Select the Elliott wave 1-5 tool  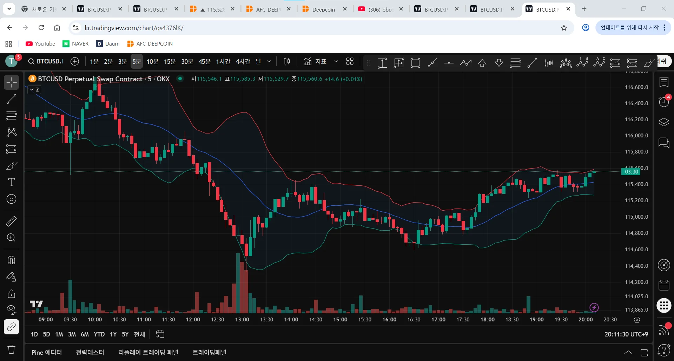click(x=582, y=63)
